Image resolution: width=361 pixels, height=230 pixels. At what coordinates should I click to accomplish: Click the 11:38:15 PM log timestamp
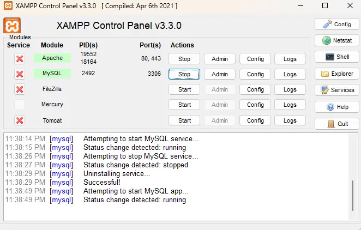(25, 148)
